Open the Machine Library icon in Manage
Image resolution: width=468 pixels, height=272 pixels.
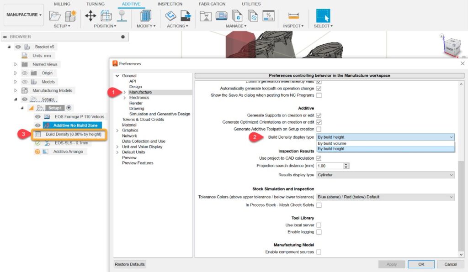tap(222, 16)
